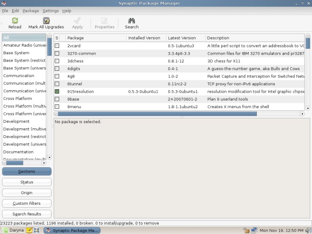Click the Custom Filters button
The height and width of the screenshot is (234, 312).
[x=27, y=203]
